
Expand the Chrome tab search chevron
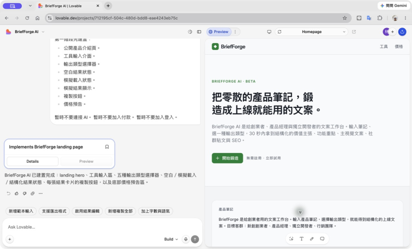(x=30, y=6)
